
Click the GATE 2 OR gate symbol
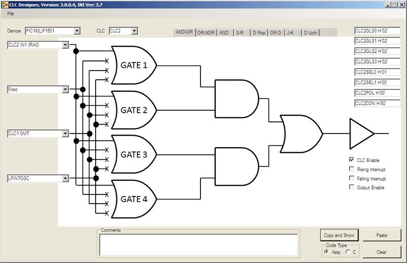pos(134,110)
